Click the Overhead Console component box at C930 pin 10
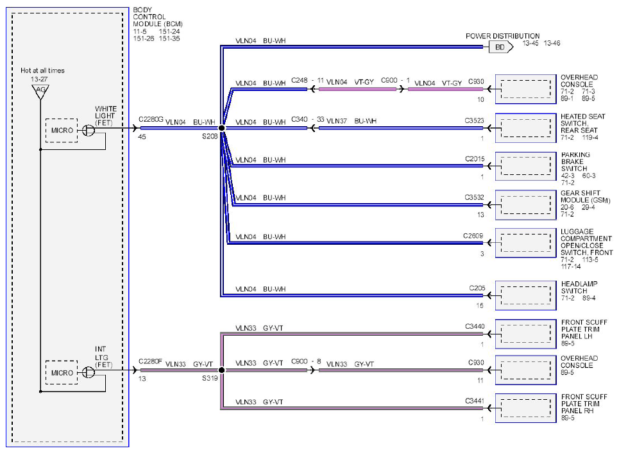Screen dimensions: 619x453 [x=525, y=89]
